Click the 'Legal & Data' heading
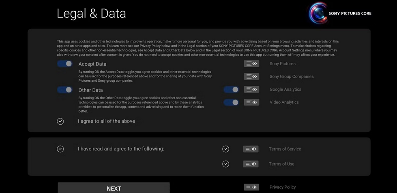Screen dimensions: 397x193 pos(91,13)
